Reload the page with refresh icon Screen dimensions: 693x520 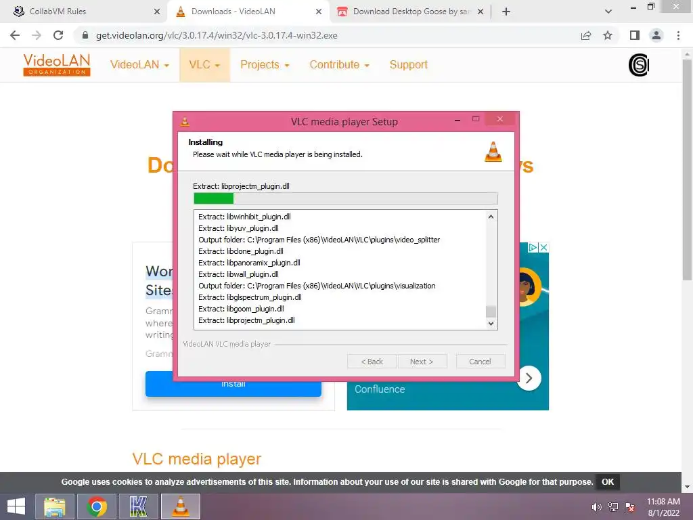click(x=58, y=35)
